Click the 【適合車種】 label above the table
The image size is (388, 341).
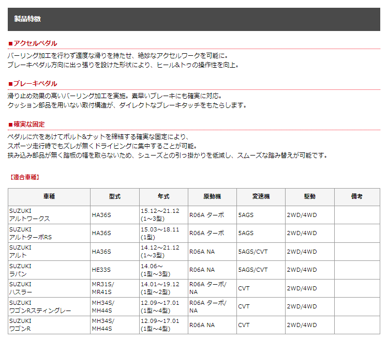[25, 177]
